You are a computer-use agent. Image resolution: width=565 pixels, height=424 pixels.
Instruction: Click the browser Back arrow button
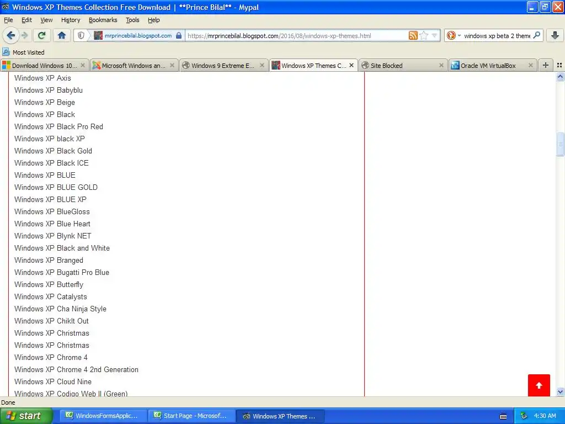[11, 35]
